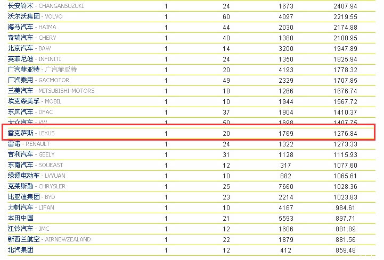Open the 本田中国 brand link
Viewport: 384px width, 260px height.
coord(21,218)
